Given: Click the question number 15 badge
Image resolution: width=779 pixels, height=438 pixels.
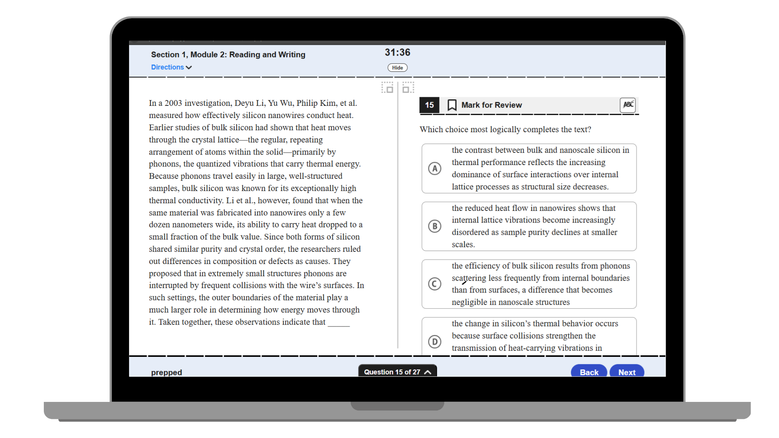Looking at the screenshot, I should 429,105.
